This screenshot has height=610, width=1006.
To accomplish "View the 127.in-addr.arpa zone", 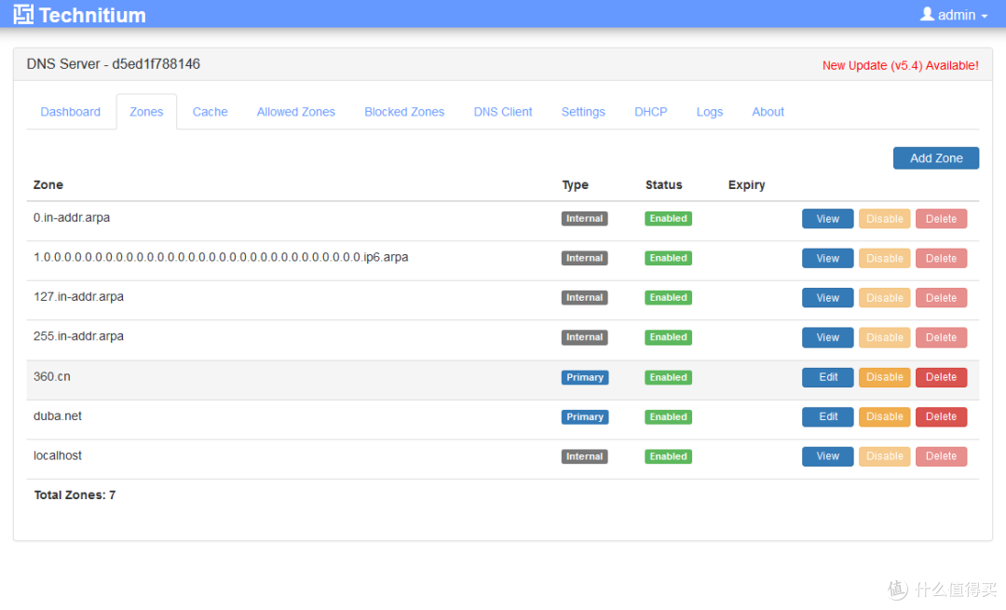I will point(828,298).
